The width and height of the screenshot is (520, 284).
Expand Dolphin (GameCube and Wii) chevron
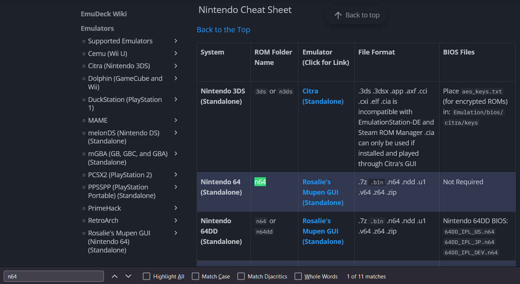[x=176, y=78]
